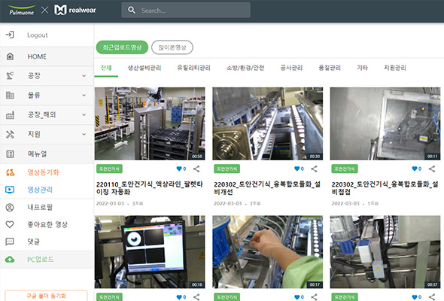Screen dimensions: 444x301
Task: Switch to the 전체 tab
Action: [106, 68]
